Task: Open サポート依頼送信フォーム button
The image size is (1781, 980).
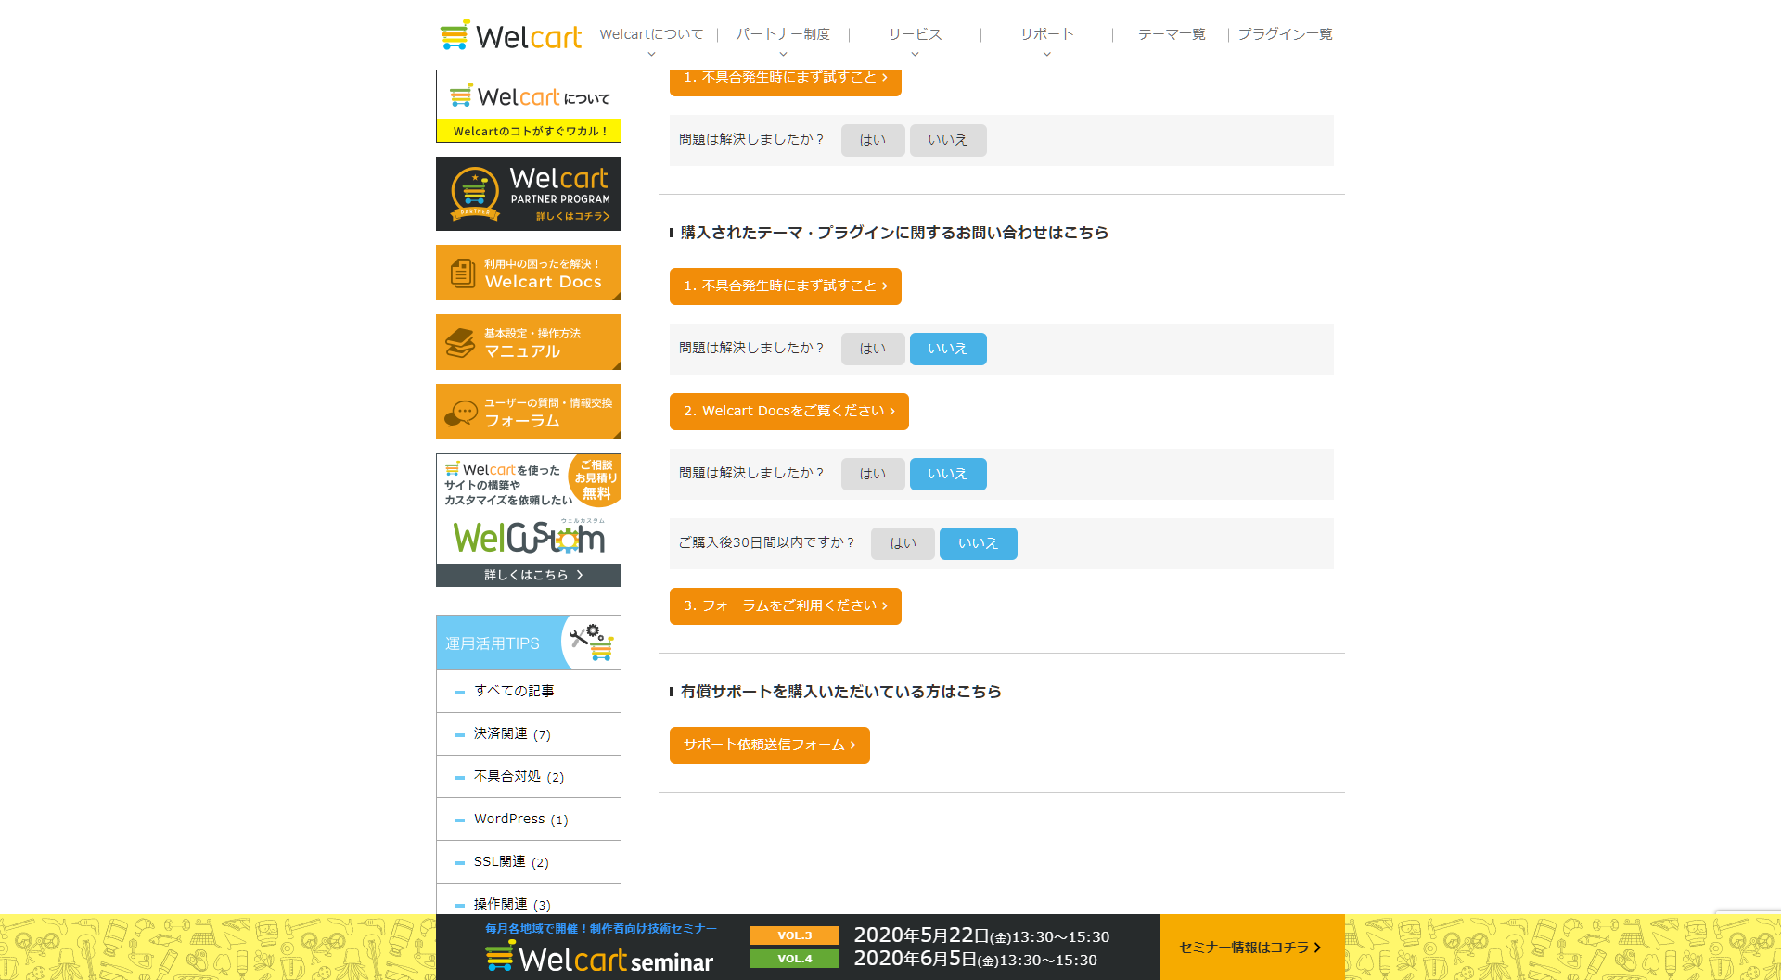Action: tap(769, 745)
